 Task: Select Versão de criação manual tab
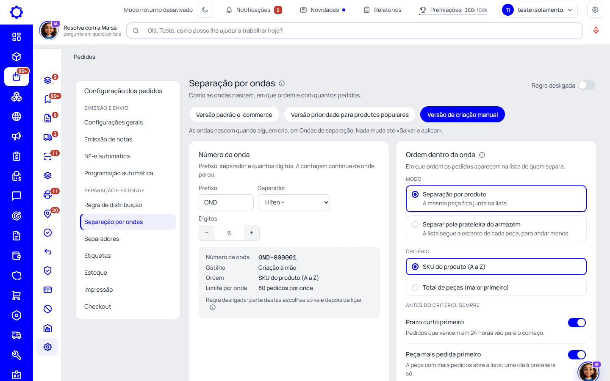(463, 115)
